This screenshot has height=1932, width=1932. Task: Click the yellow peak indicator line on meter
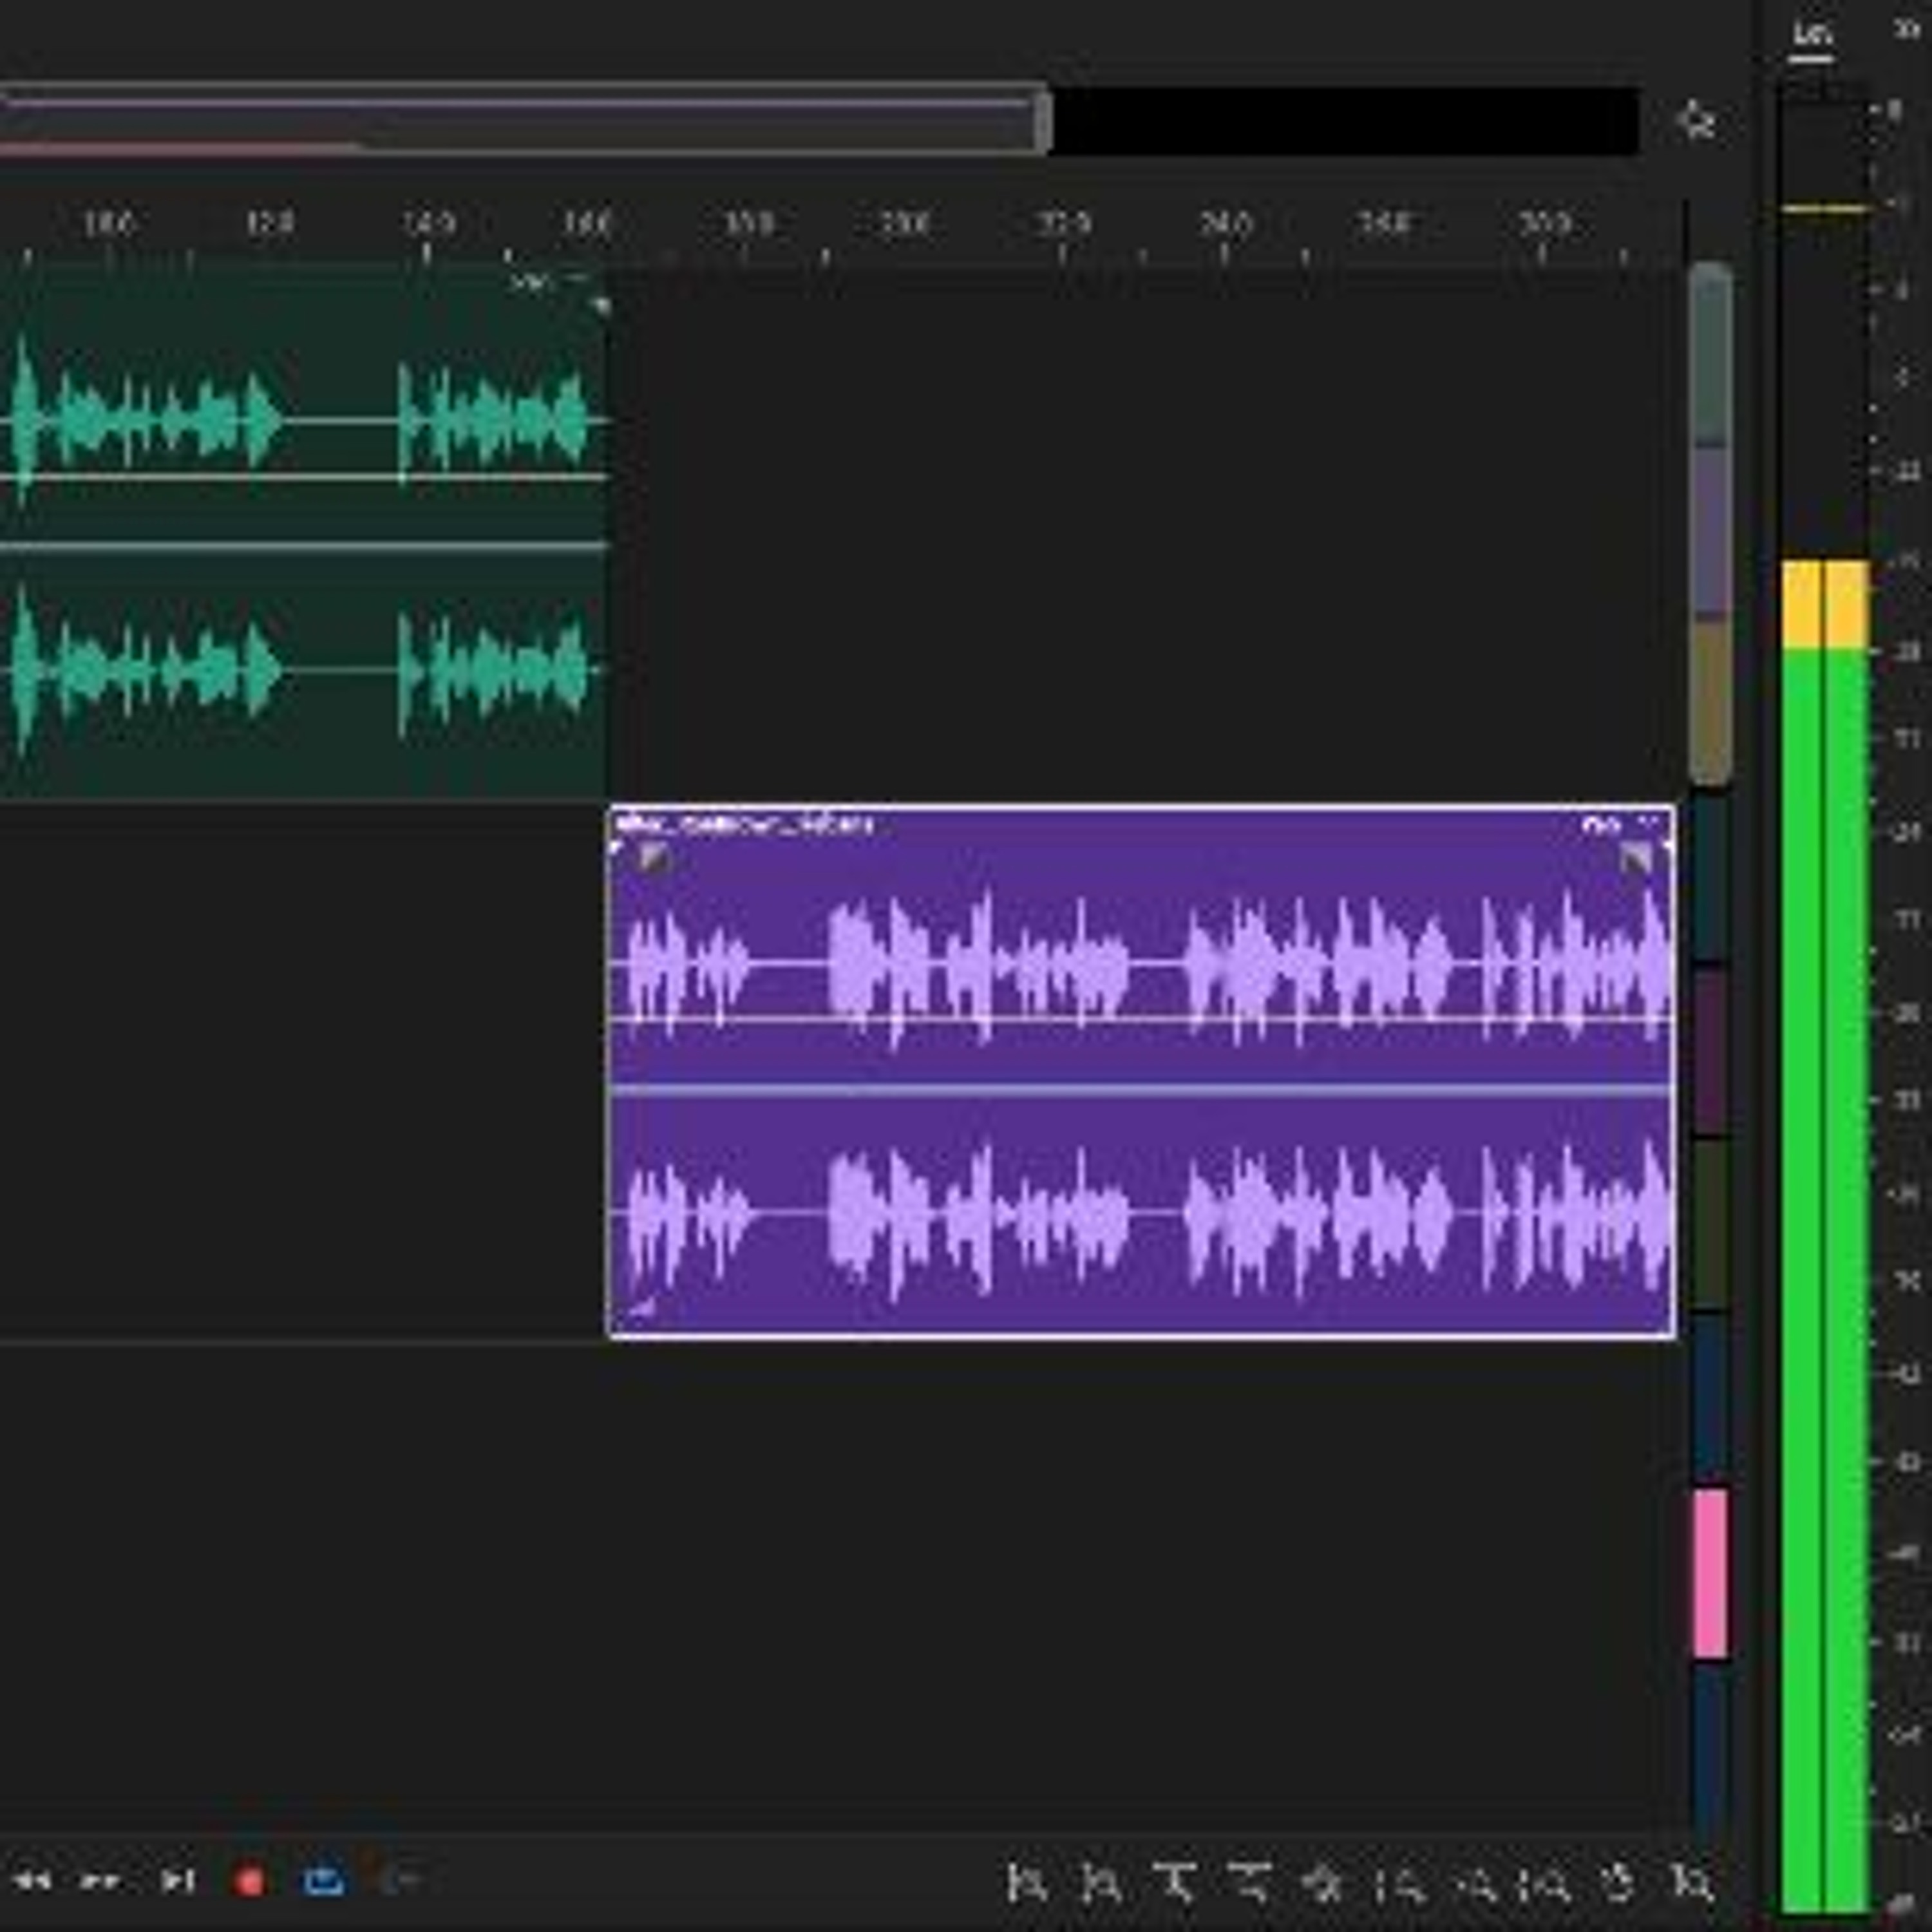(1825, 209)
